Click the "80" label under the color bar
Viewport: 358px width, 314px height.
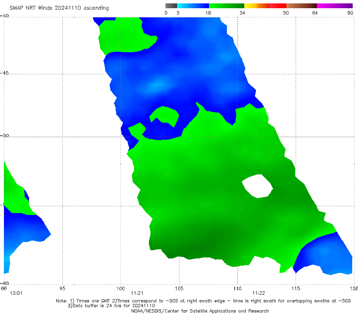[350, 13]
